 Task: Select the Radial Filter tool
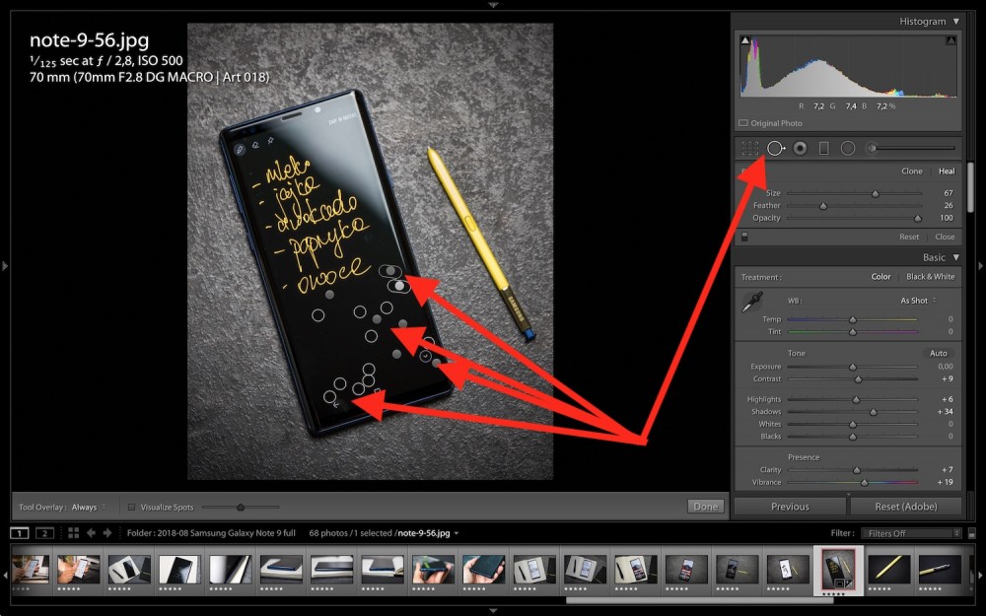point(848,149)
